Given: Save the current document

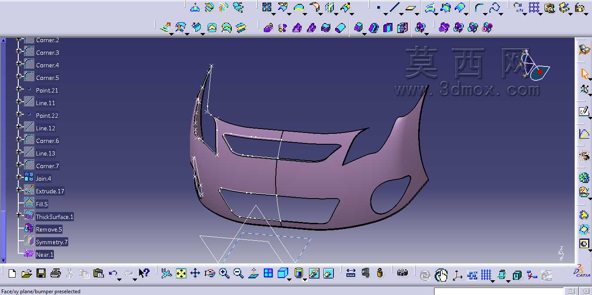Looking at the screenshot, I should (41, 273).
